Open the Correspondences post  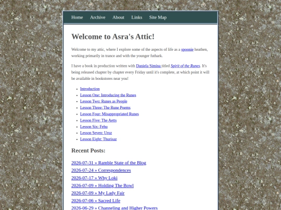pos(101,171)
